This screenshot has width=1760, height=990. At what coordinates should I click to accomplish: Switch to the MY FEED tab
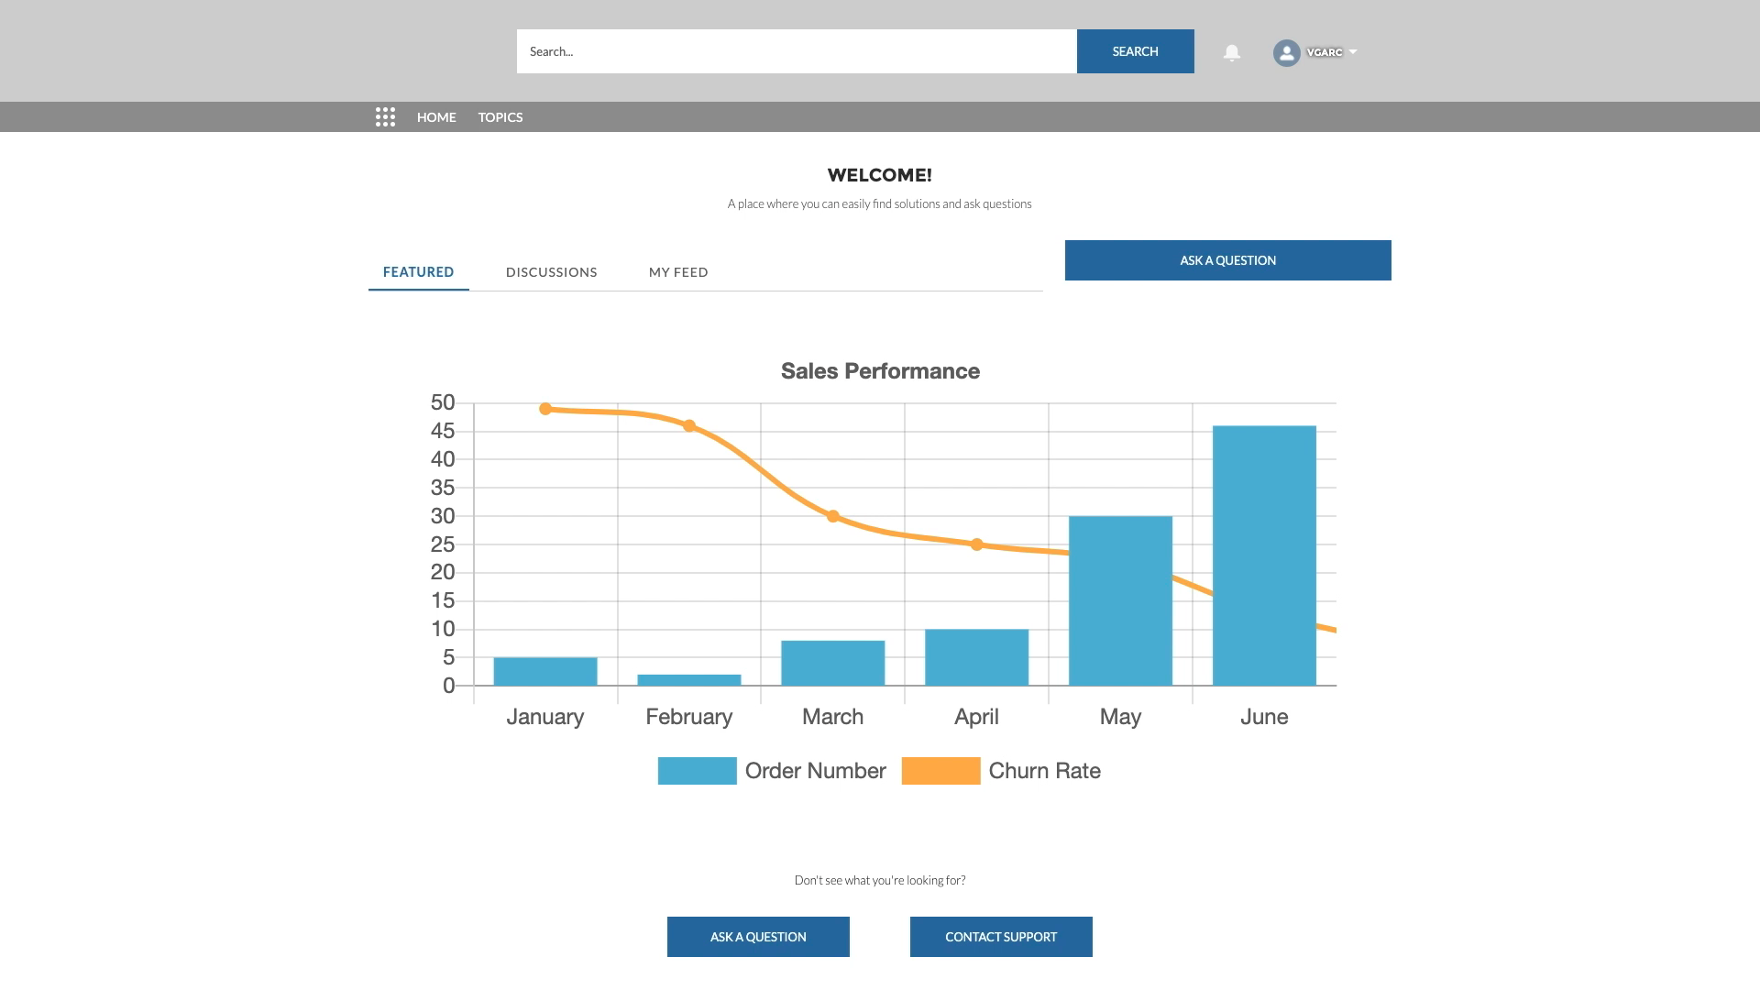point(678,272)
